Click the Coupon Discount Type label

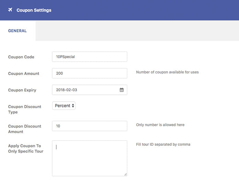click(24, 109)
